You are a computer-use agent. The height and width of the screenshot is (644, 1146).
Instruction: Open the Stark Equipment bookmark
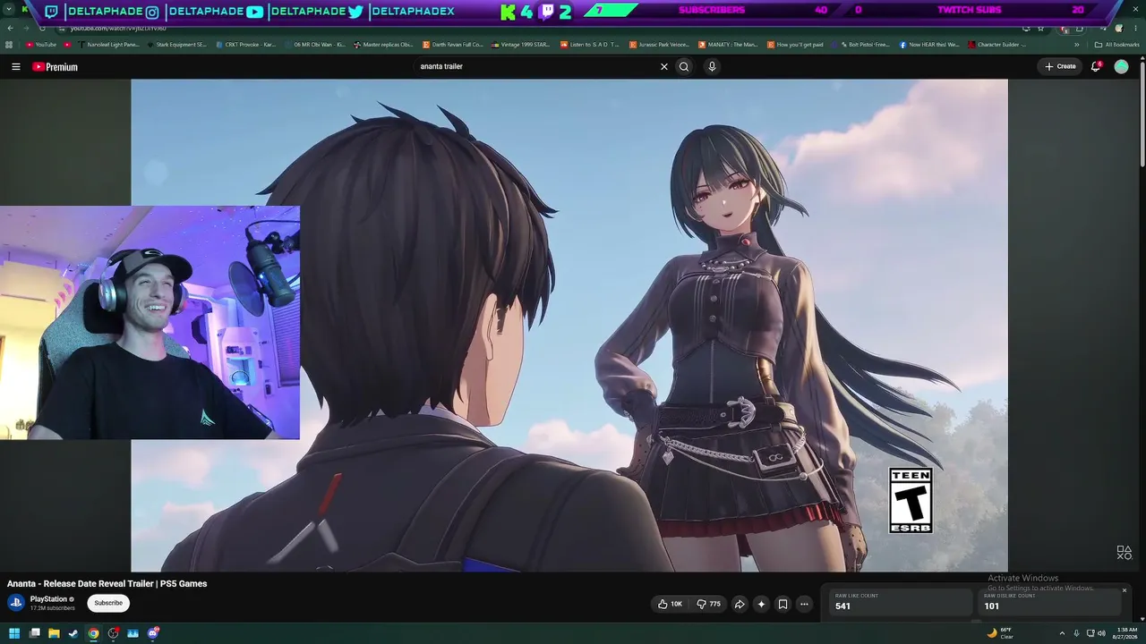point(175,45)
